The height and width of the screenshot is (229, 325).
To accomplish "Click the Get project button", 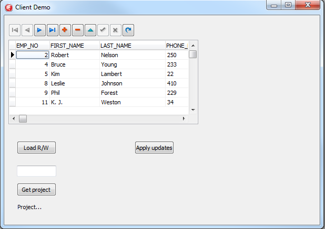I will click(36, 190).
